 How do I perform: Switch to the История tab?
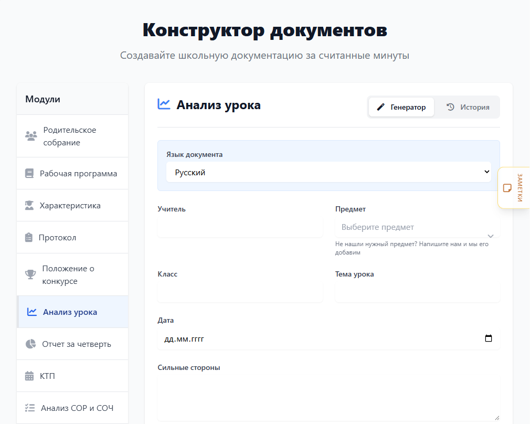click(x=468, y=107)
